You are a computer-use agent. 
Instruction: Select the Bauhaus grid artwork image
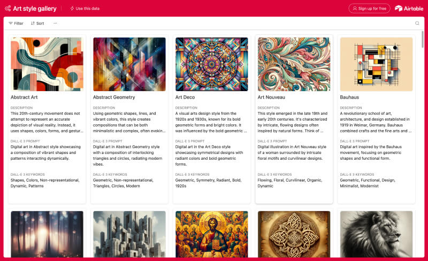(376, 64)
